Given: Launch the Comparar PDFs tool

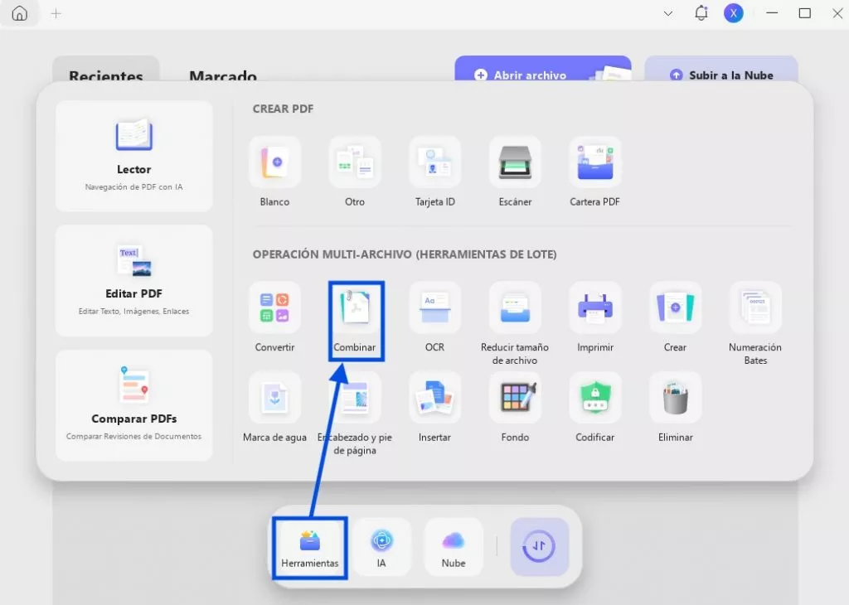Looking at the screenshot, I should pos(133,405).
